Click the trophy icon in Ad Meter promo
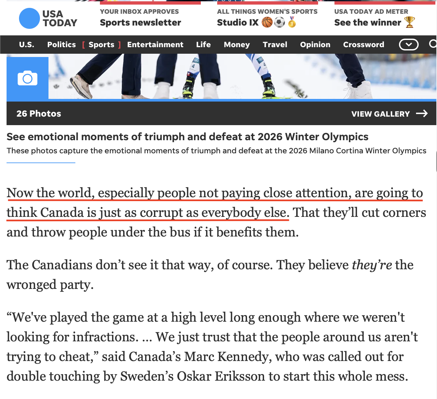This screenshot has height=399, width=437. [409, 22]
